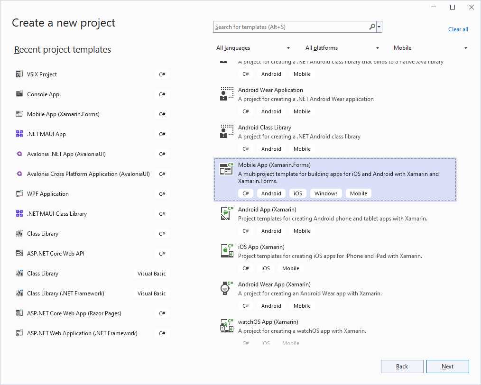Open the All languages dropdown
This screenshot has height=385, width=481.
[253, 47]
